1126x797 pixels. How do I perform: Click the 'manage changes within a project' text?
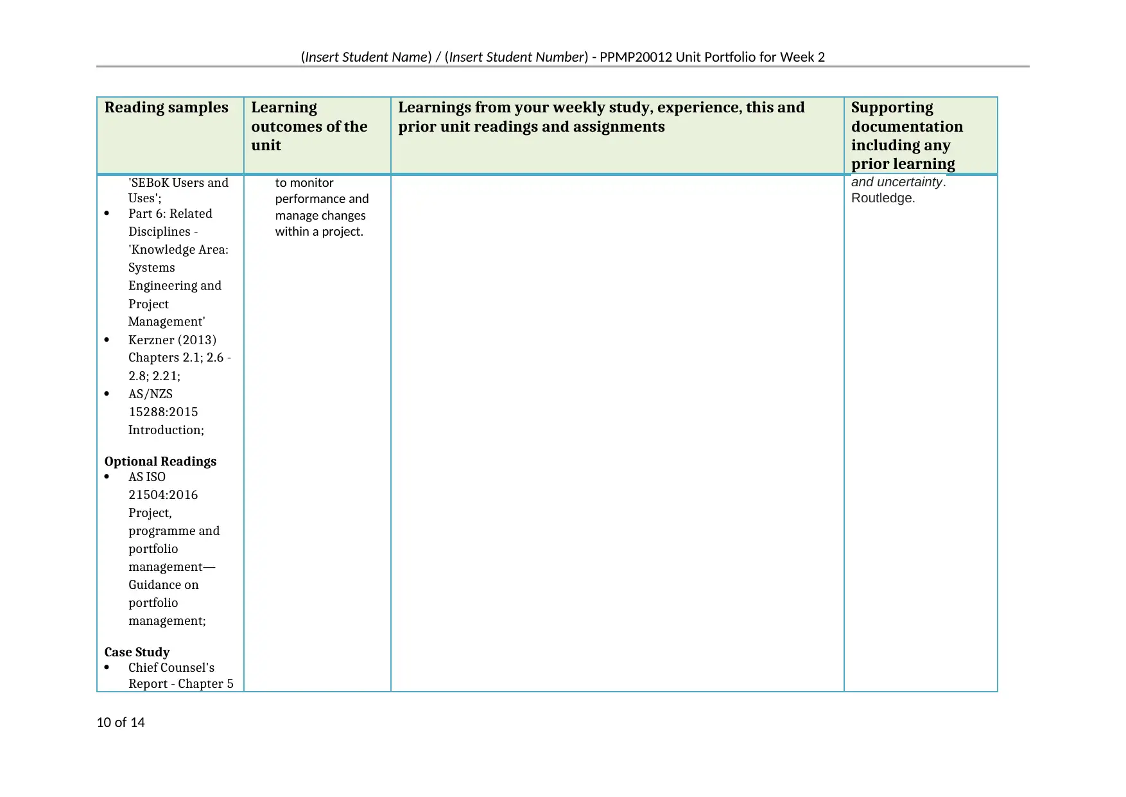click(x=320, y=223)
